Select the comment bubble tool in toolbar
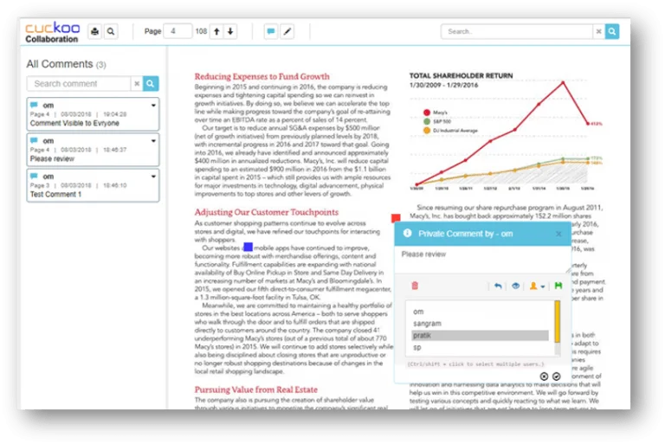This screenshot has width=665, height=444. coord(271,31)
